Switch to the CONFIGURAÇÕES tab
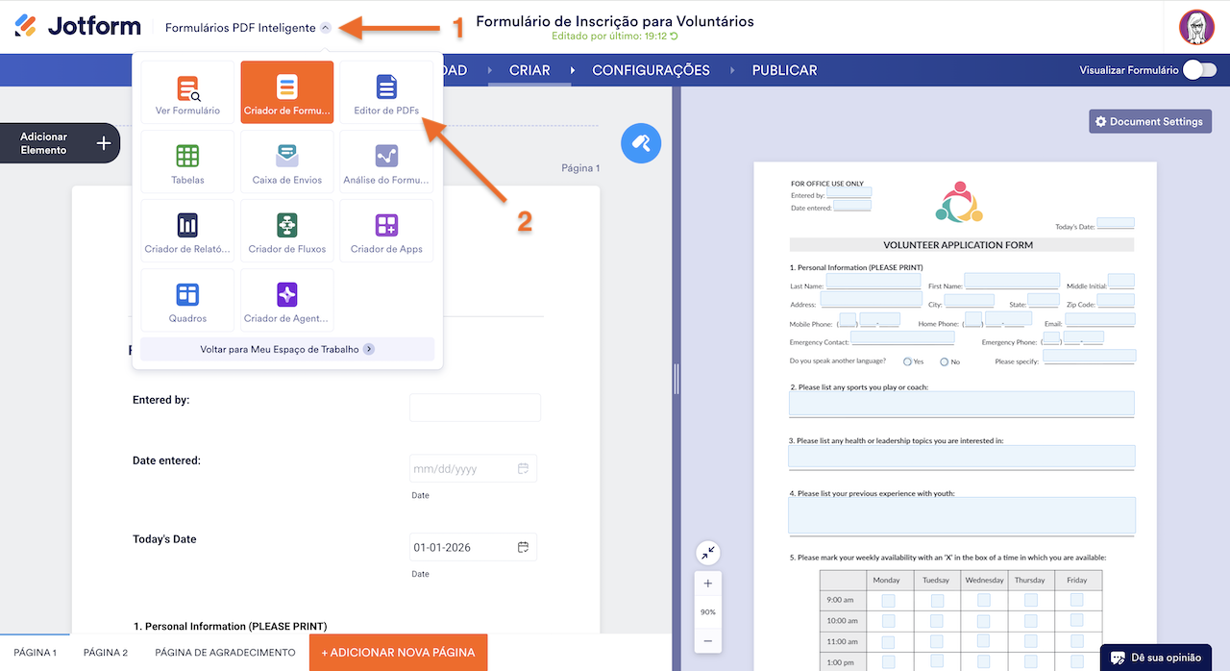This screenshot has width=1230, height=671. (651, 70)
